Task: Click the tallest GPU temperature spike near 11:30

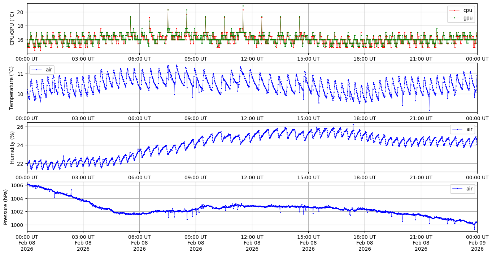Action: tap(243, 6)
